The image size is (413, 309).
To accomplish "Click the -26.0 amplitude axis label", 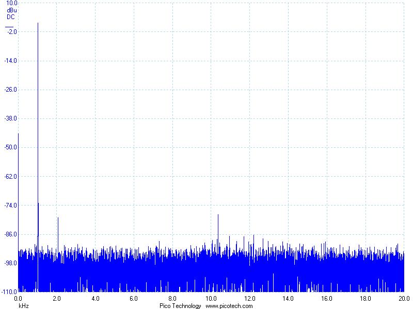I will point(10,90).
